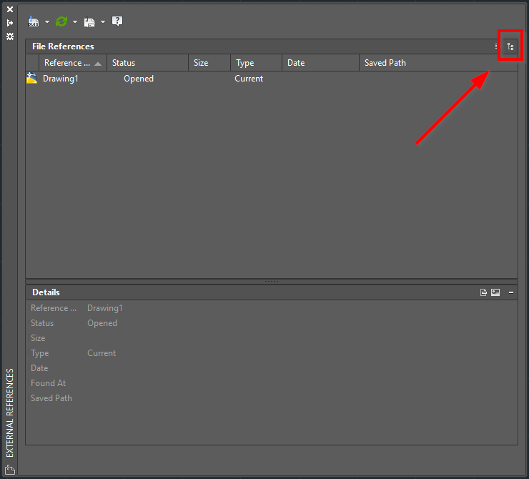The image size is (529, 479).
Task: Close the External References palette
Action: click(10, 9)
